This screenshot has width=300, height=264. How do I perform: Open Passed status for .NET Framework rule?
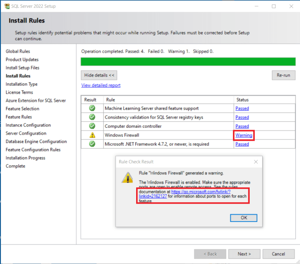click(x=242, y=144)
